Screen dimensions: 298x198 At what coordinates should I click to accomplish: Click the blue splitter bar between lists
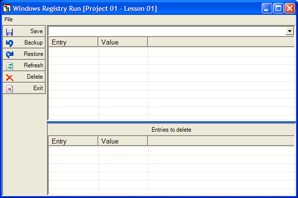(171, 122)
